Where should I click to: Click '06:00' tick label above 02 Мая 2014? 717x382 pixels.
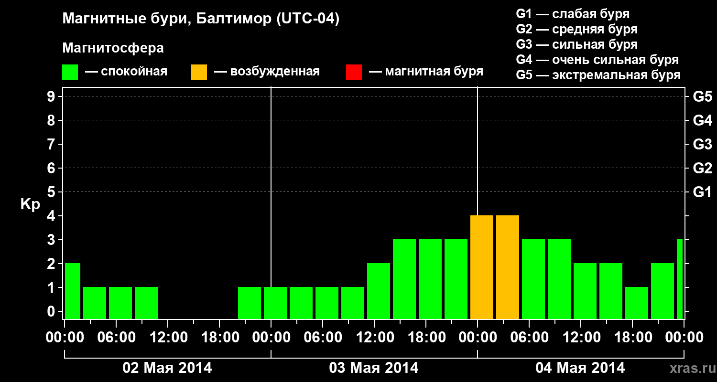pyautogui.click(x=116, y=337)
